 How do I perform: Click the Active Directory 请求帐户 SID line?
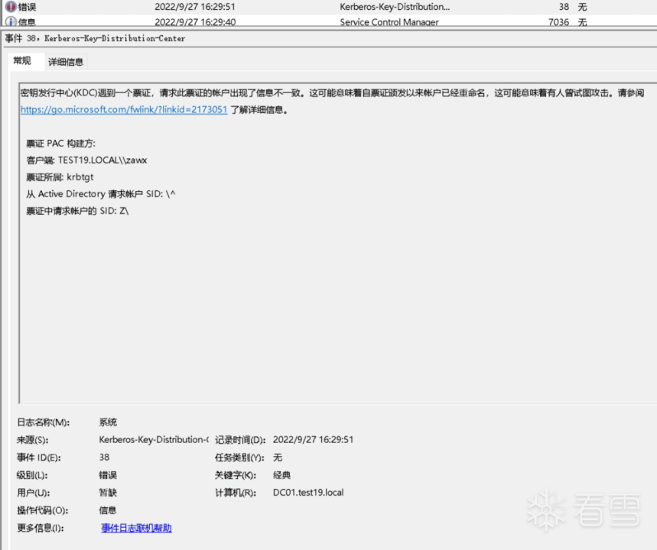[100, 194]
